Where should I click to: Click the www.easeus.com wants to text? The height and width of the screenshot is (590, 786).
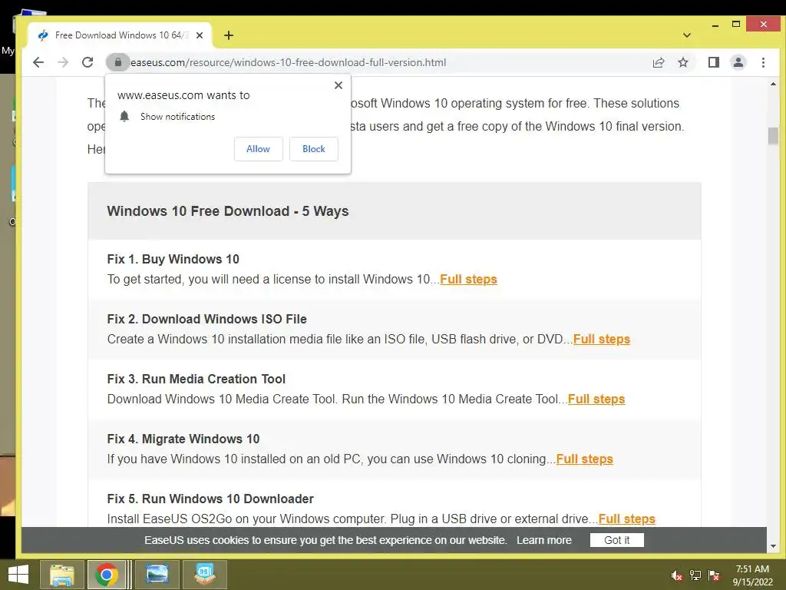183,95
